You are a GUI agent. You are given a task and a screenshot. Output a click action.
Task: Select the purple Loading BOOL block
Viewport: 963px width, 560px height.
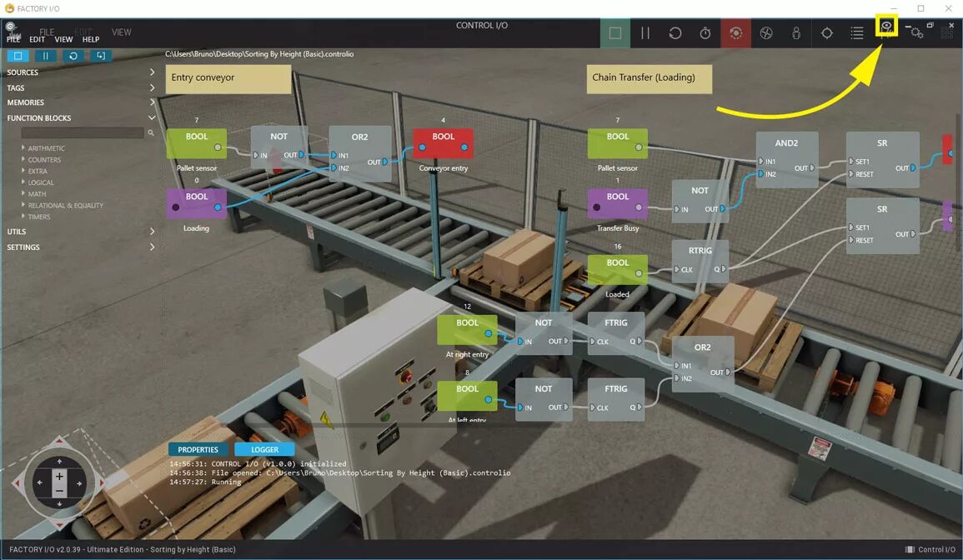click(197, 203)
